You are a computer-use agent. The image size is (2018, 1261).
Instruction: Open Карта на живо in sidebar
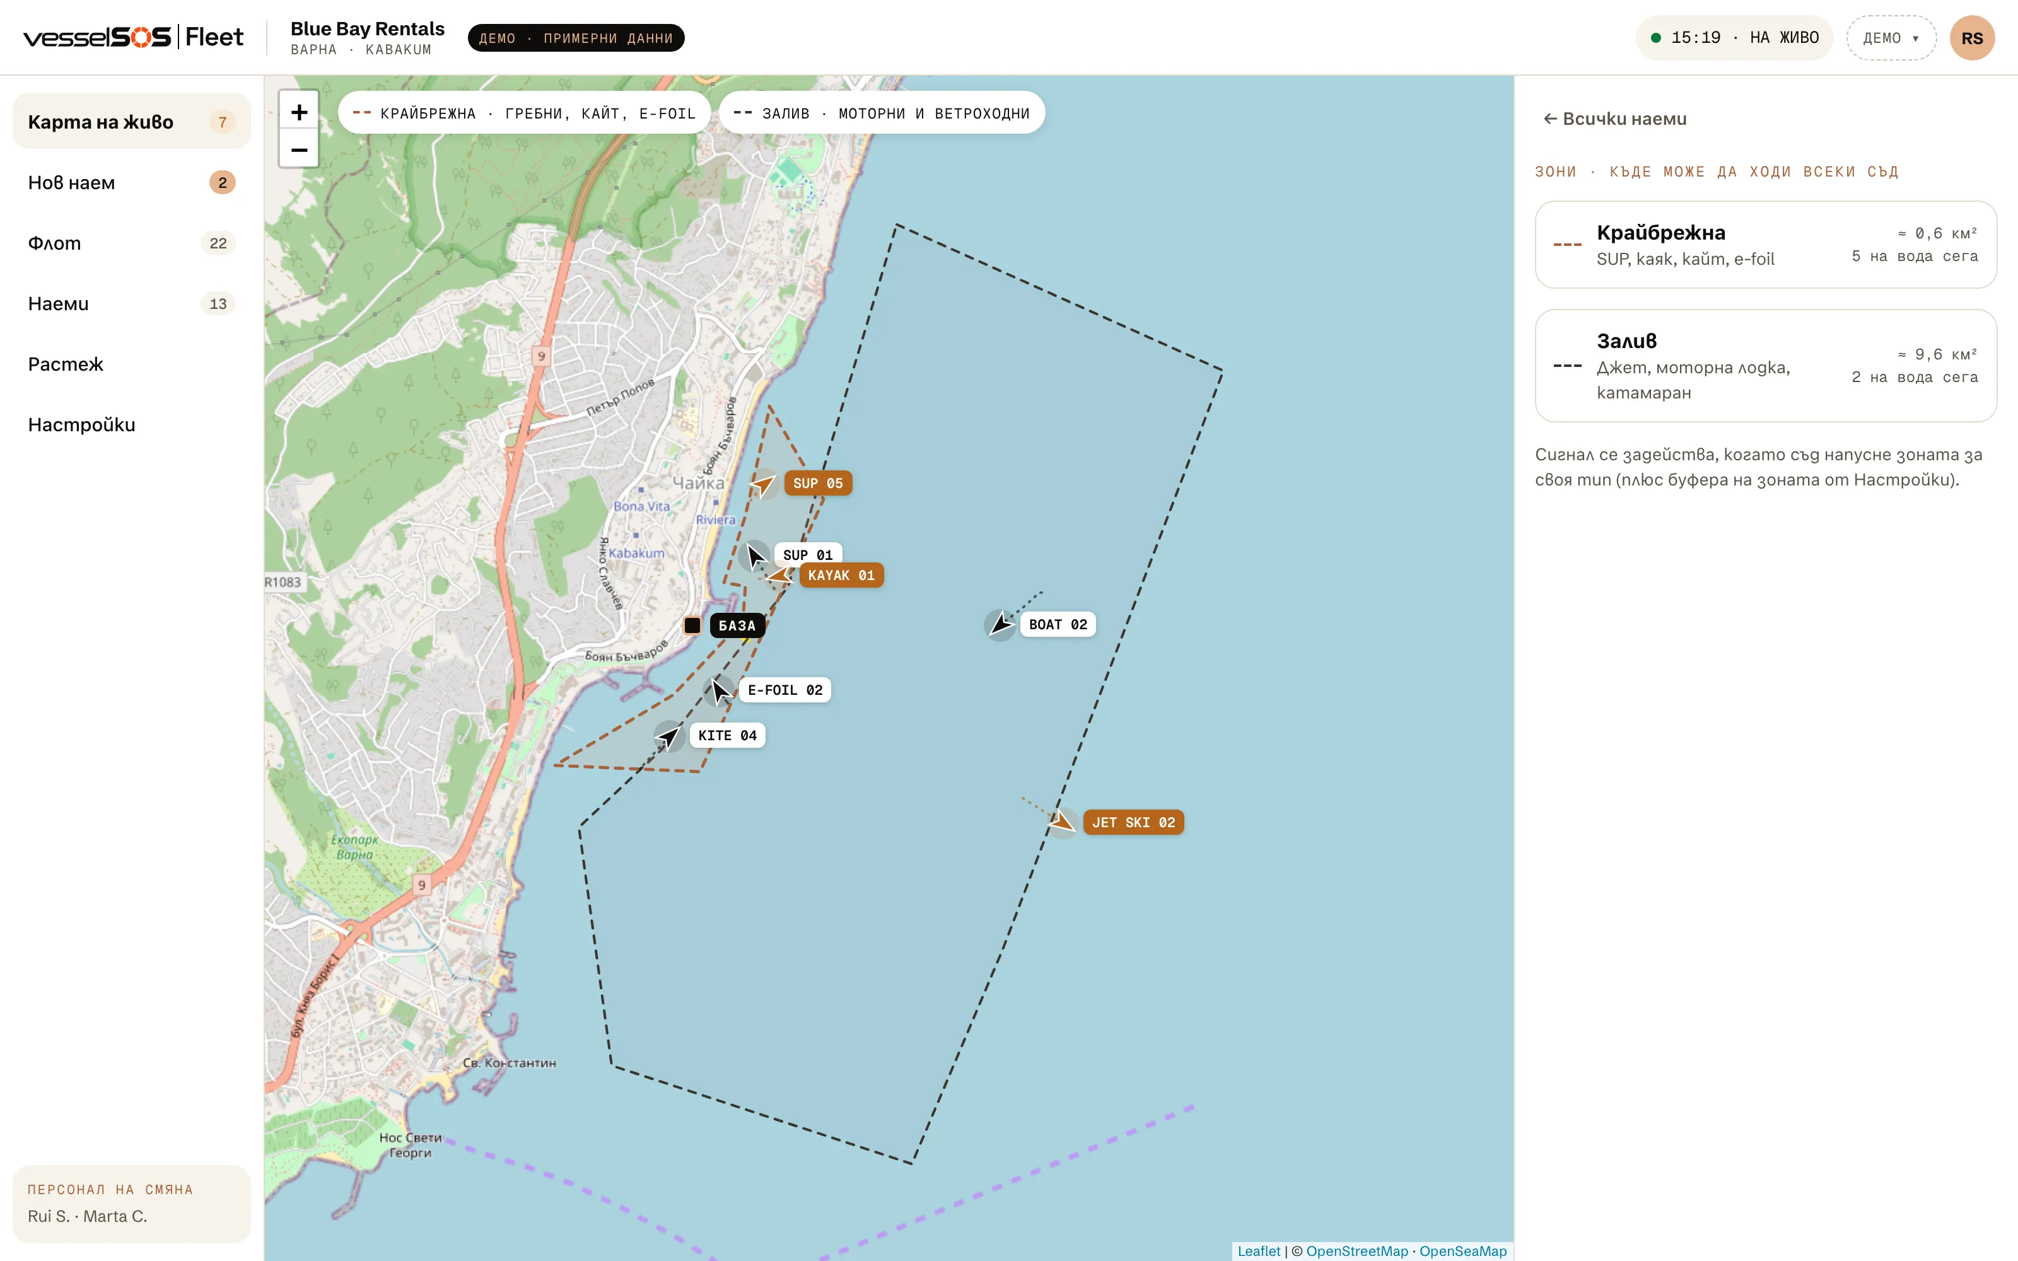[x=132, y=122]
